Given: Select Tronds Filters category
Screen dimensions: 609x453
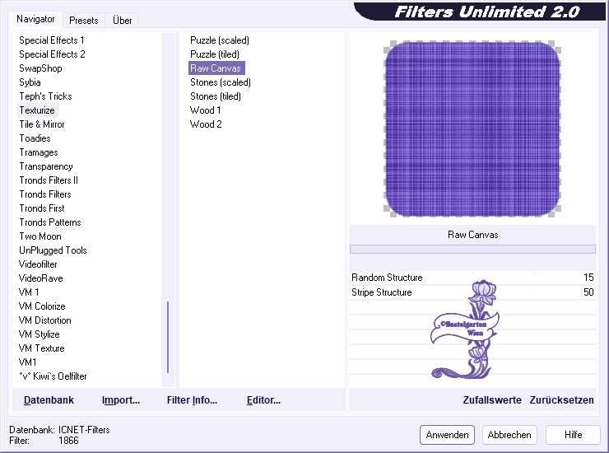Looking at the screenshot, I should (x=45, y=194).
